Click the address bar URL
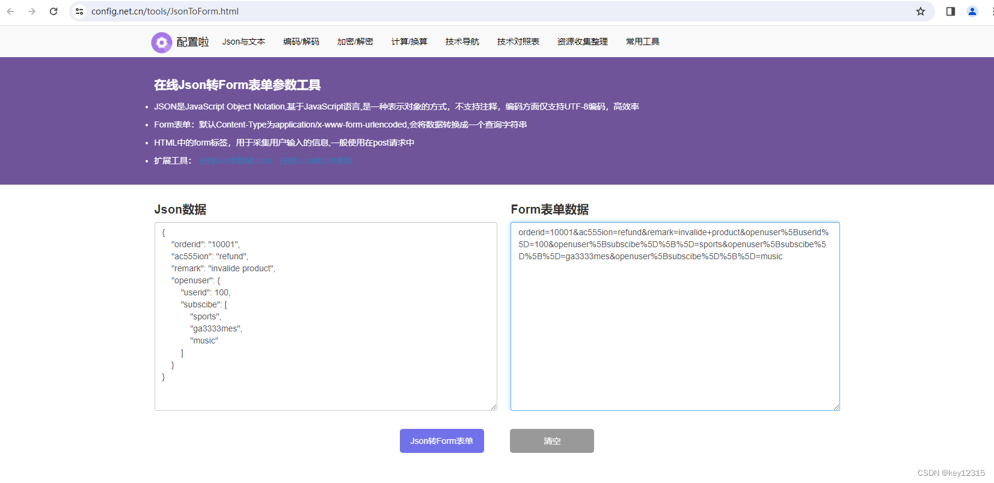994x483 pixels. (165, 11)
